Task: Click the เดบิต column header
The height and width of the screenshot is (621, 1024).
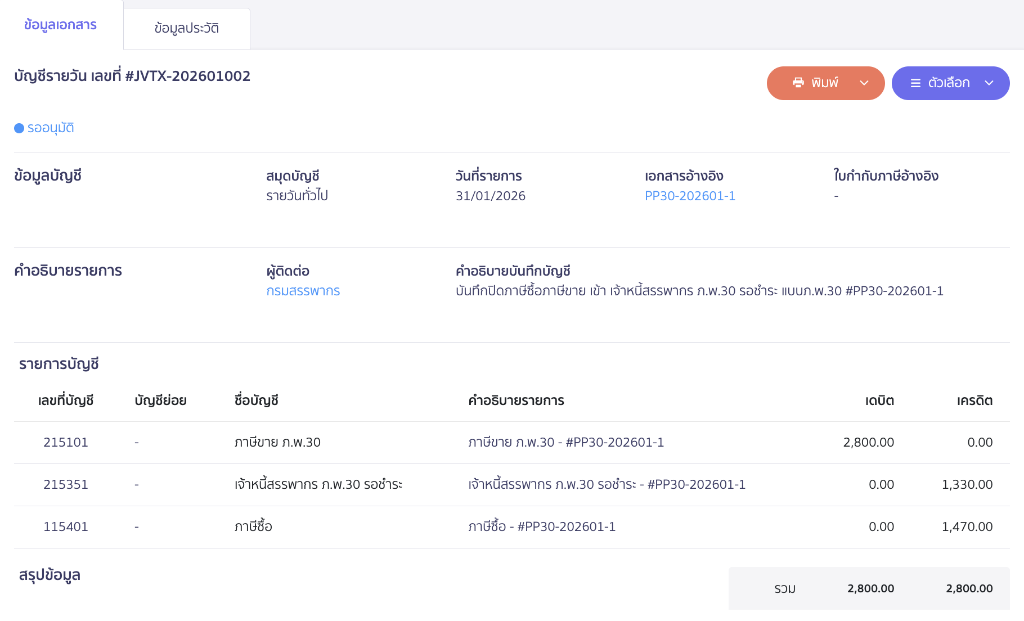Action: tap(879, 400)
